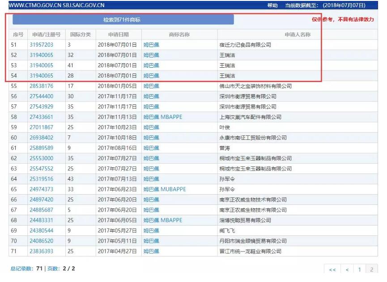Viewport: 387px width, 282px height.
Task: Open registration number 27543929
Action: tap(42, 107)
